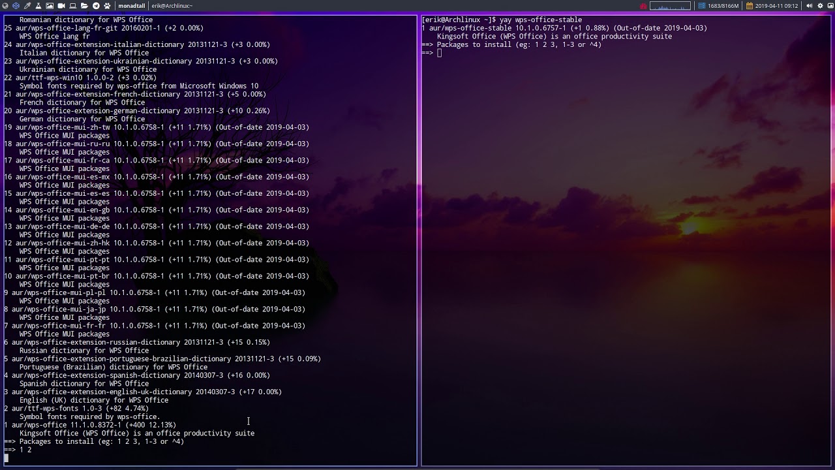Click the wps-office-mui-es-es package line
This screenshot has width=835, height=470.
click(x=157, y=193)
